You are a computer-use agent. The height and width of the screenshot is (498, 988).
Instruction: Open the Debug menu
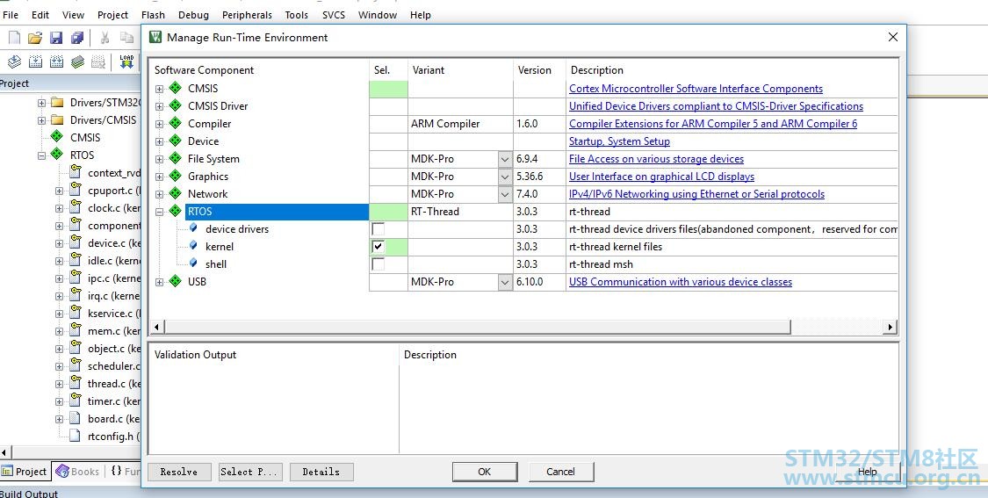click(x=193, y=15)
